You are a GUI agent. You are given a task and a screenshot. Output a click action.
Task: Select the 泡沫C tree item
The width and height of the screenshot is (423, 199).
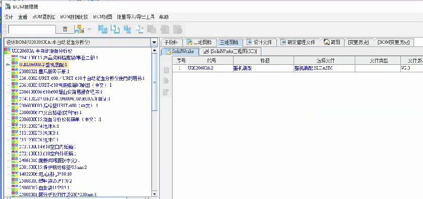coord(39,140)
